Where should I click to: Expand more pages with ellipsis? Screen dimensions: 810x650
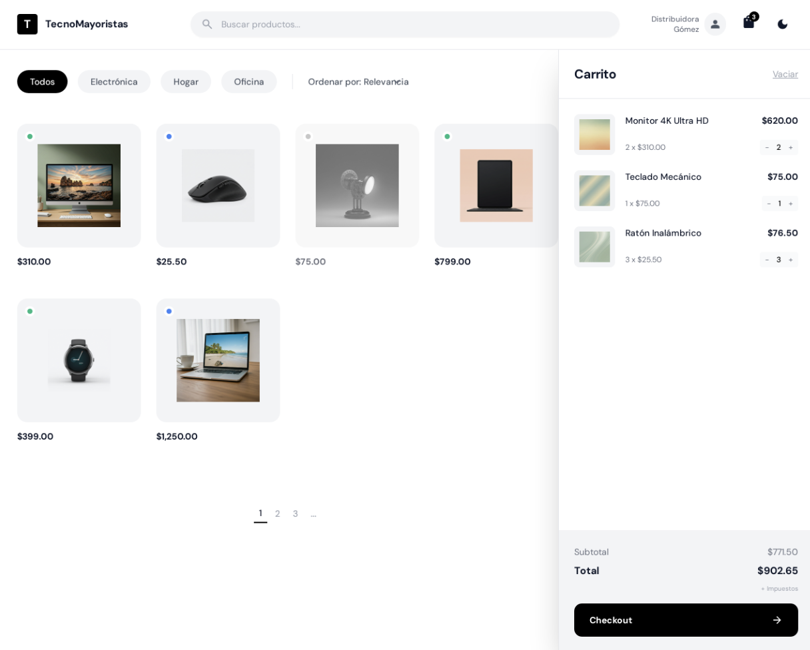pyautogui.click(x=313, y=513)
